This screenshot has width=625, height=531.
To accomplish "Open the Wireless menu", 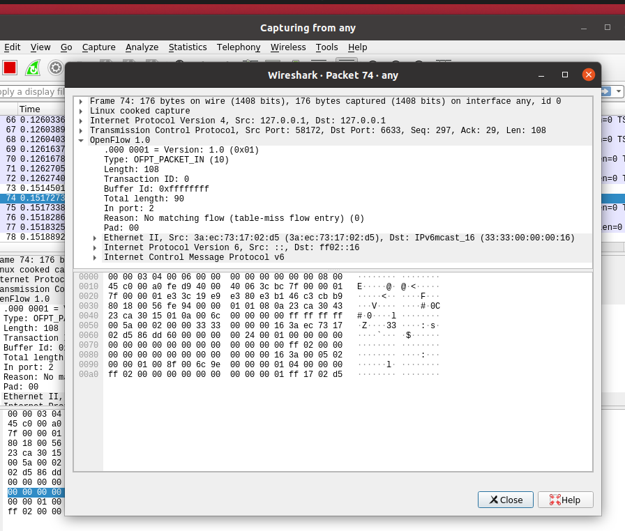I will pos(288,47).
